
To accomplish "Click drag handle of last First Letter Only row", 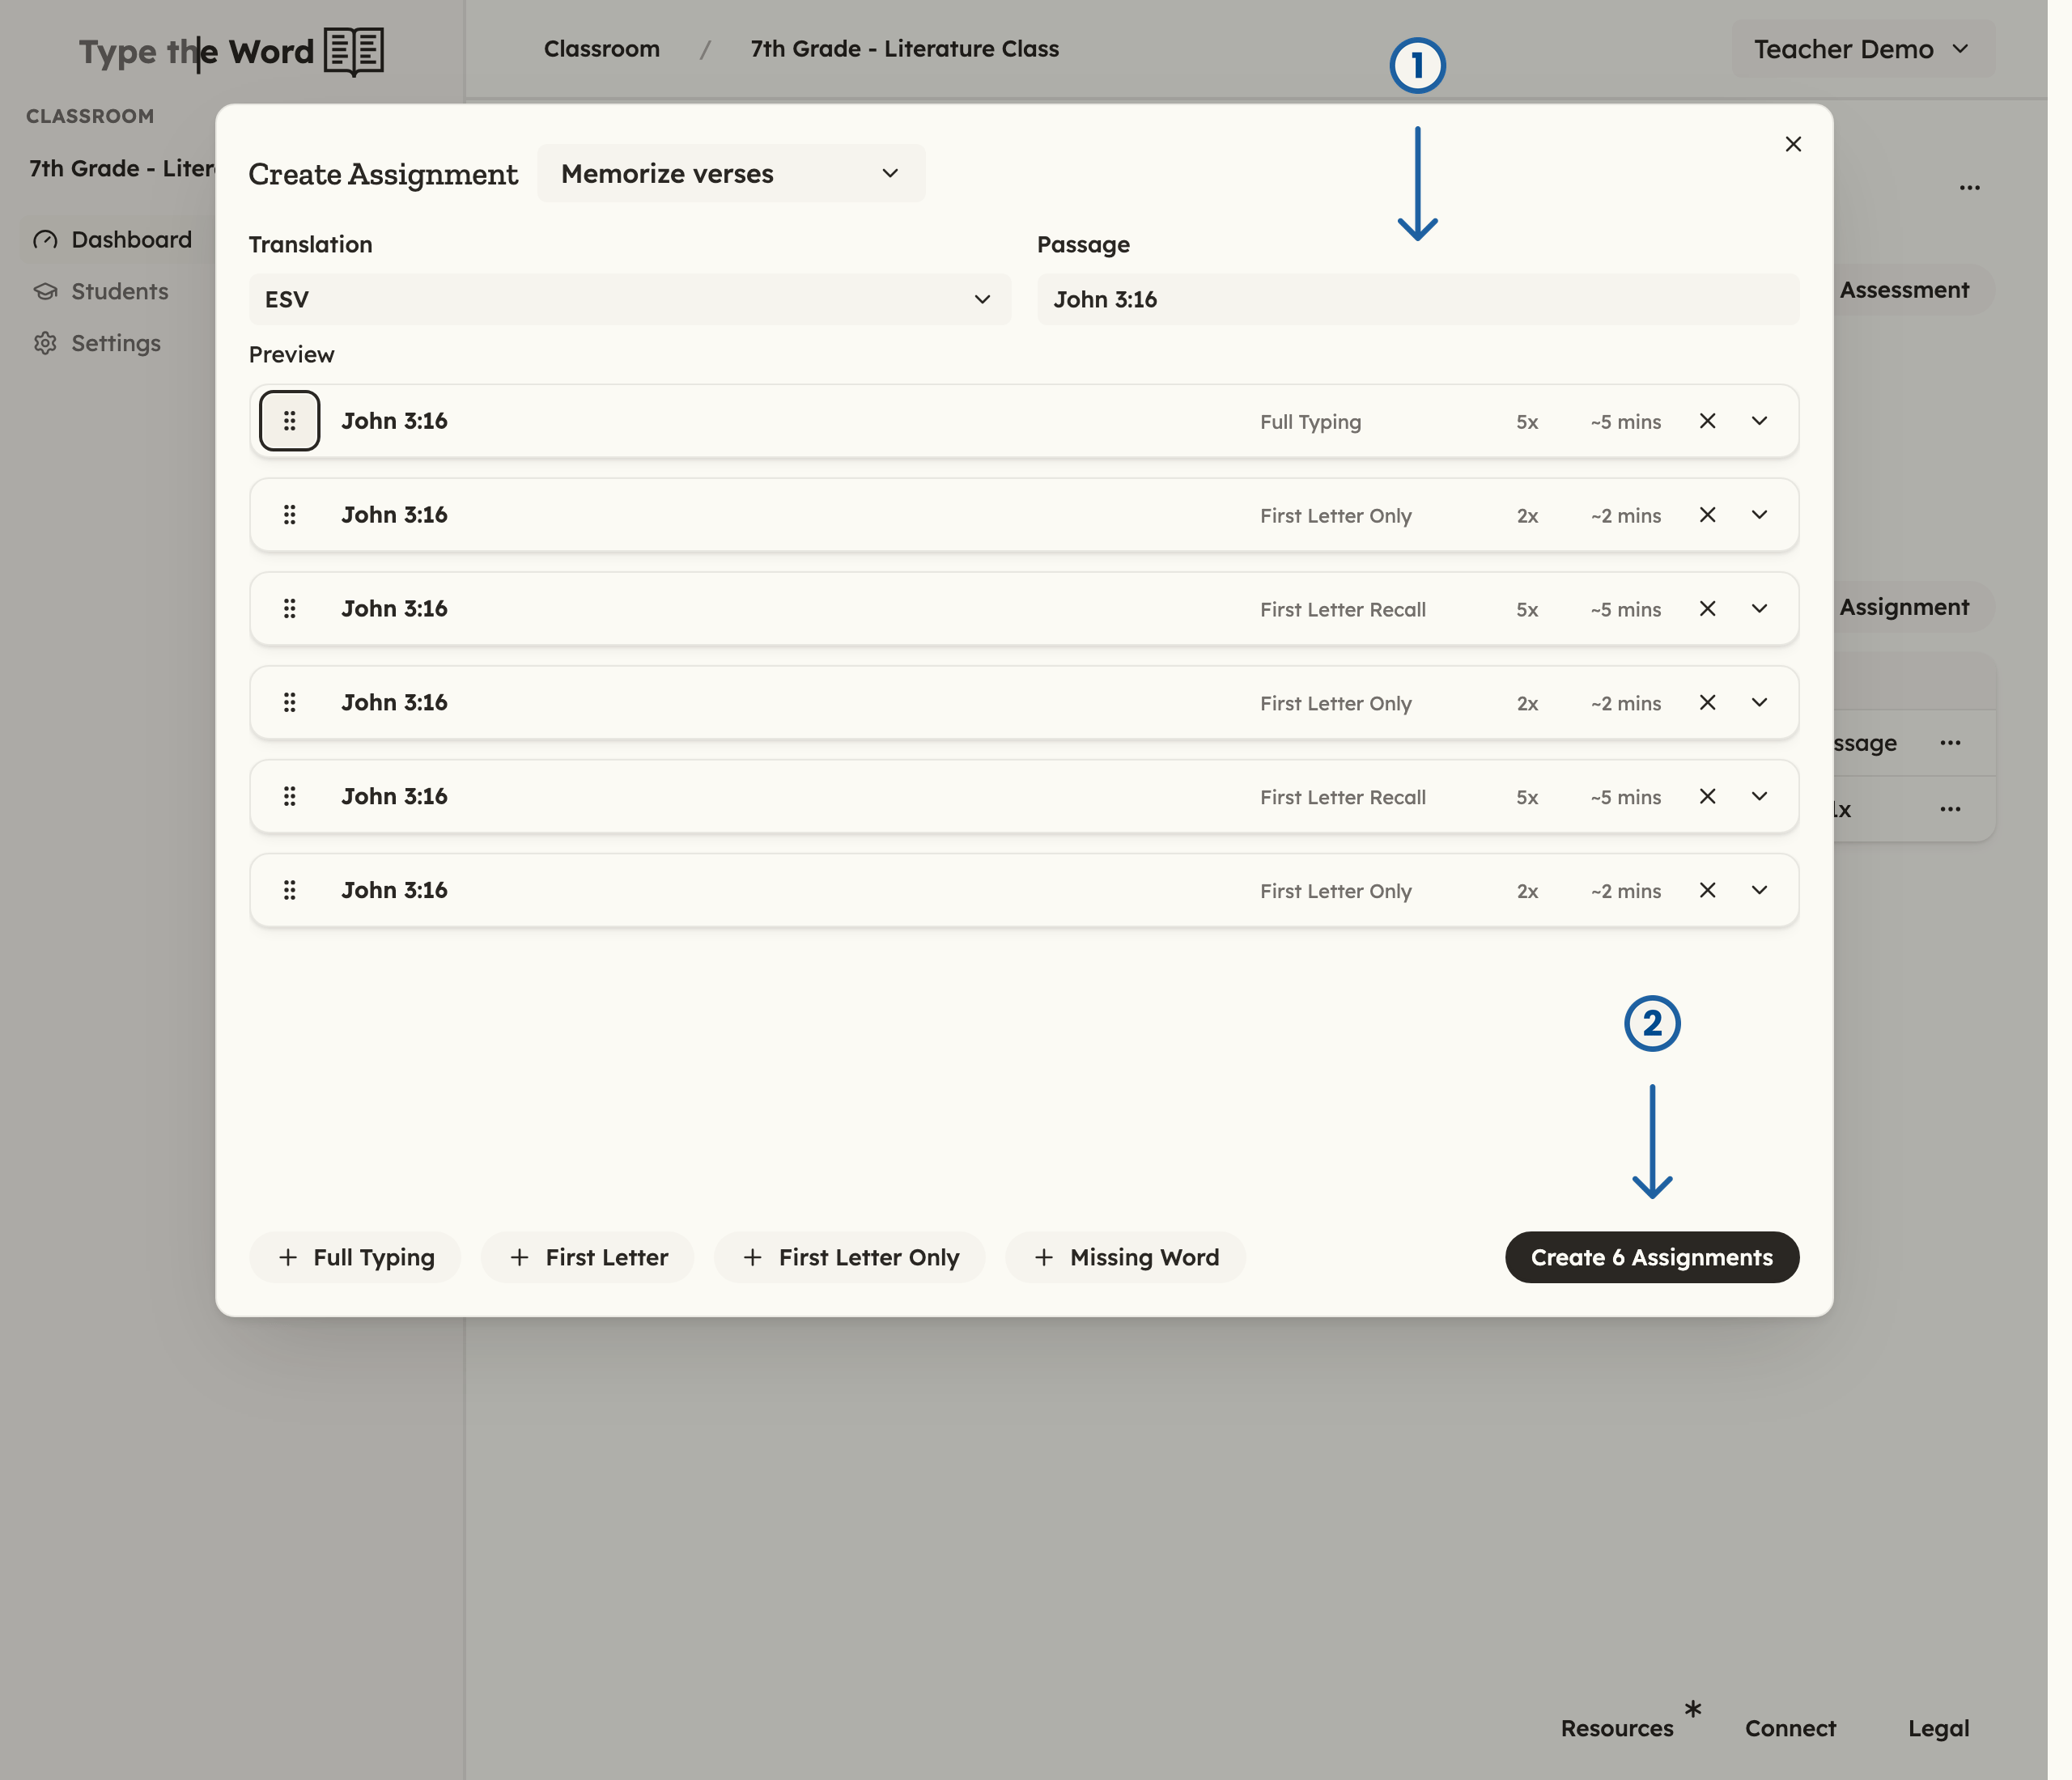I will (289, 891).
